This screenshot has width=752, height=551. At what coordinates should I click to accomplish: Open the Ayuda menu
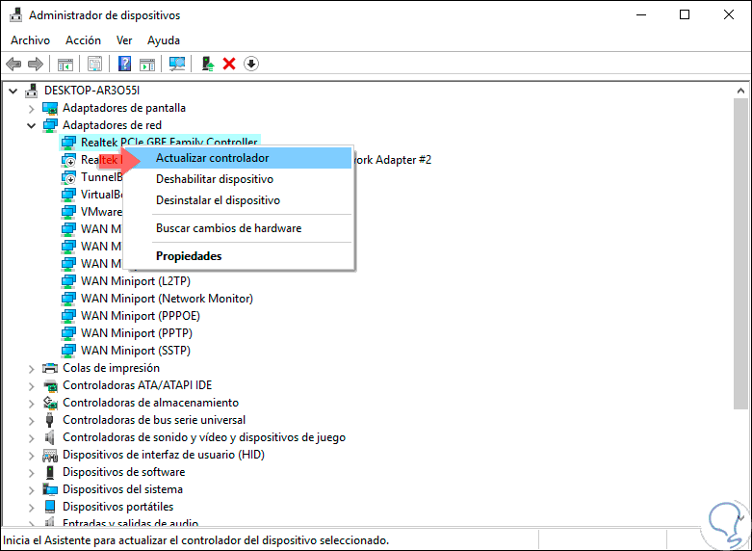164,40
